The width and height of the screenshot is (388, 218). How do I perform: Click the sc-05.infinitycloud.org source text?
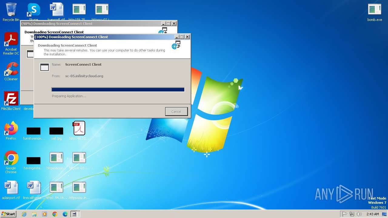click(84, 76)
